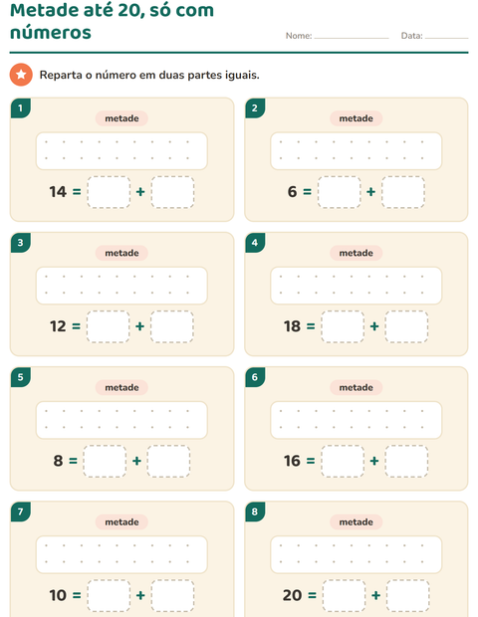Click the number 7 exercise badge
478x617 pixels.
pyautogui.click(x=21, y=512)
